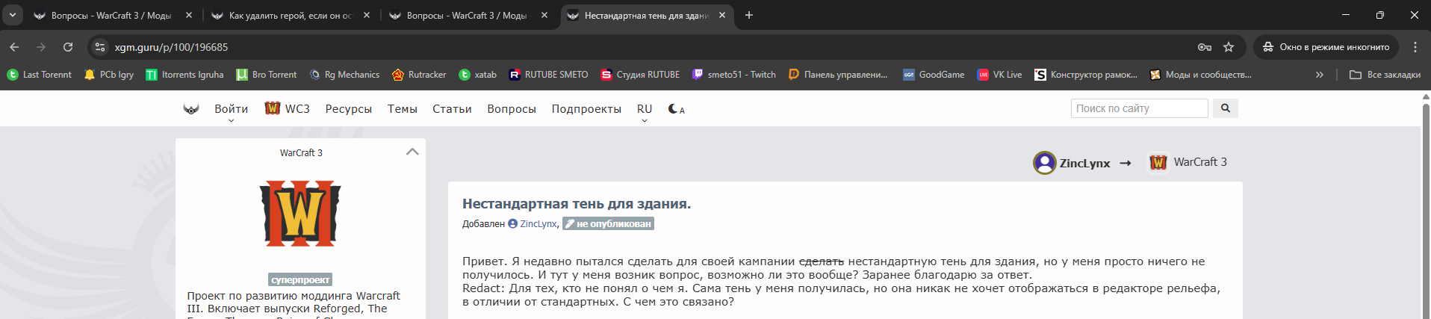Open saved passwords key icon
The image size is (1431, 319).
coord(1205,47)
